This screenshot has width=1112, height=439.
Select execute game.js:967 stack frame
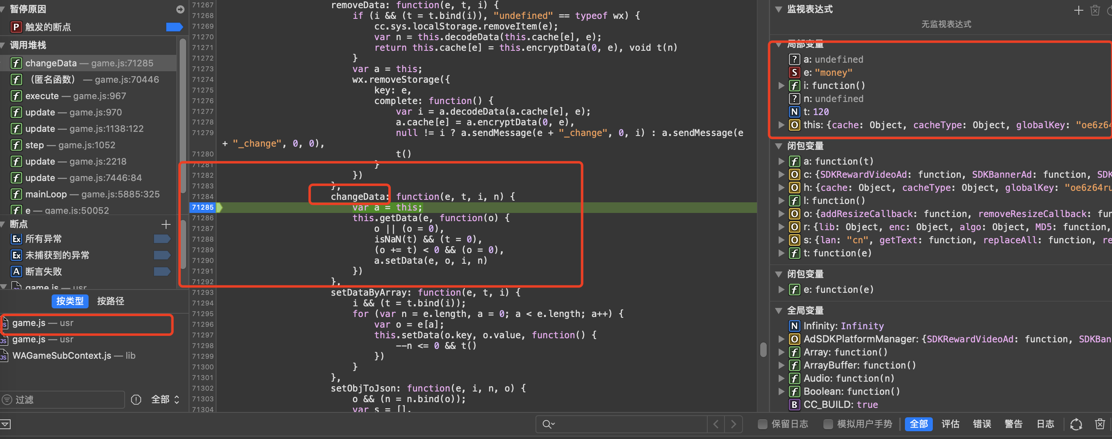point(88,96)
